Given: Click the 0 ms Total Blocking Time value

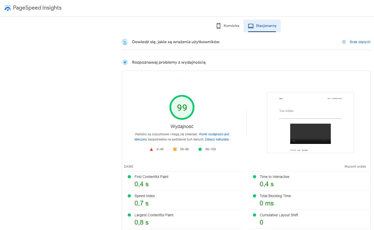Looking at the screenshot, I should (x=267, y=203).
